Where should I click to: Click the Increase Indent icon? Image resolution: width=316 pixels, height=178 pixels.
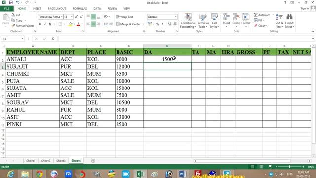(111, 24)
